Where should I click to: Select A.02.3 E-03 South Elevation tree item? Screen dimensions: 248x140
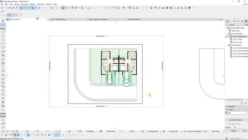click(x=240, y=54)
